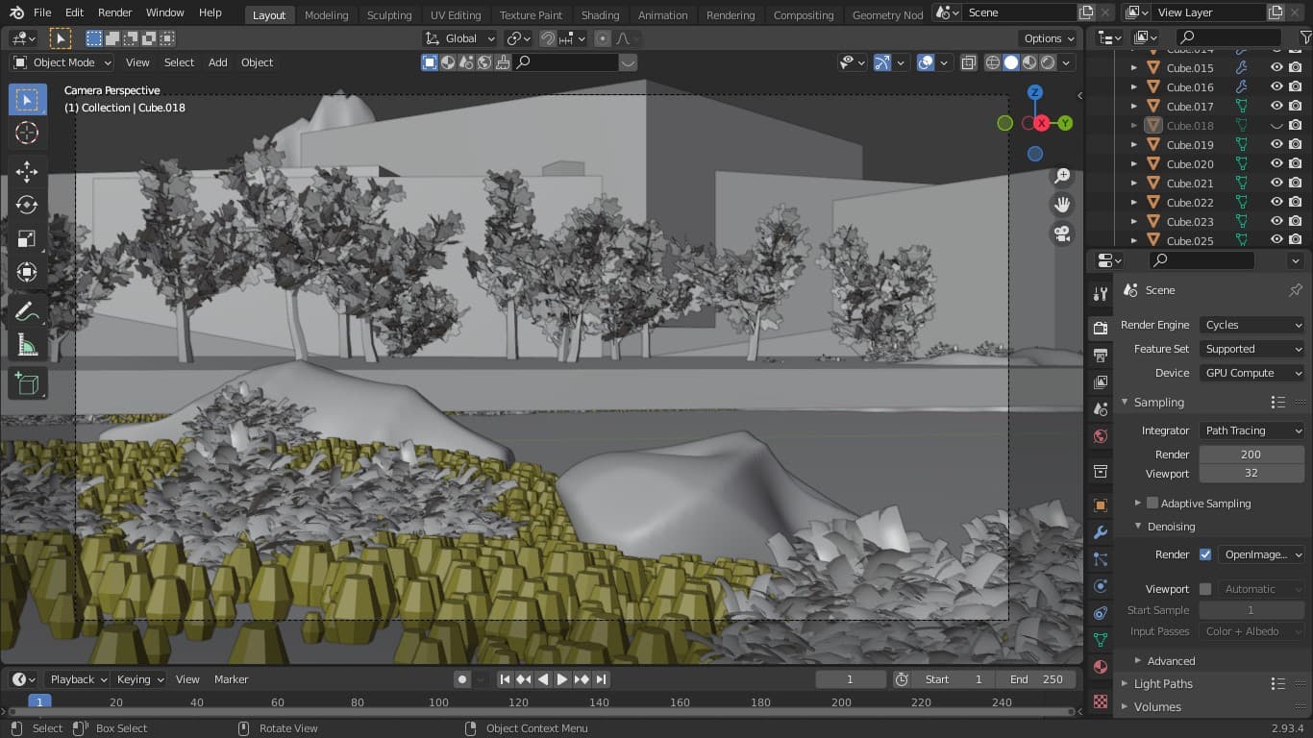The height and width of the screenshot is (738, 1313).
Task: Open the Render Engine dropdown
Action: (x=1251, y=325)
